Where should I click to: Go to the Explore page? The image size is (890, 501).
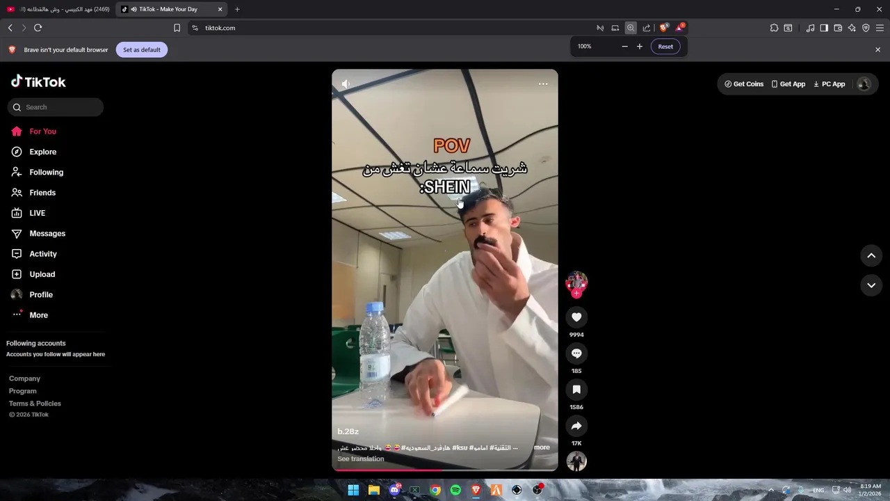pos(43,152)
